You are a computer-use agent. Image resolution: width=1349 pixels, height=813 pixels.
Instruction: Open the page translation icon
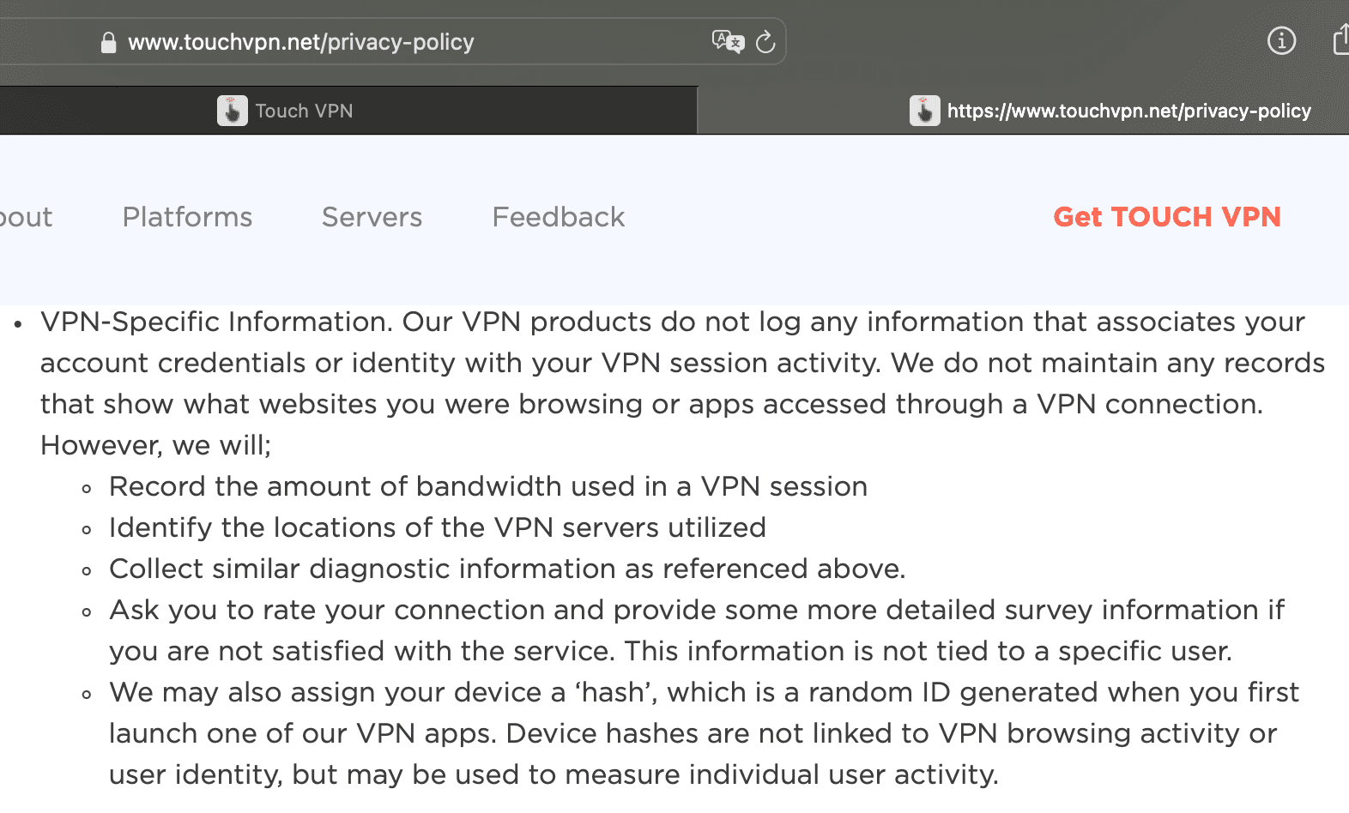(728, 41)
